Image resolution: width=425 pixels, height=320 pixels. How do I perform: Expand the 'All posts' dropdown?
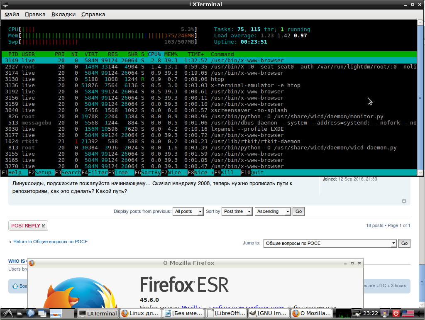188,211
